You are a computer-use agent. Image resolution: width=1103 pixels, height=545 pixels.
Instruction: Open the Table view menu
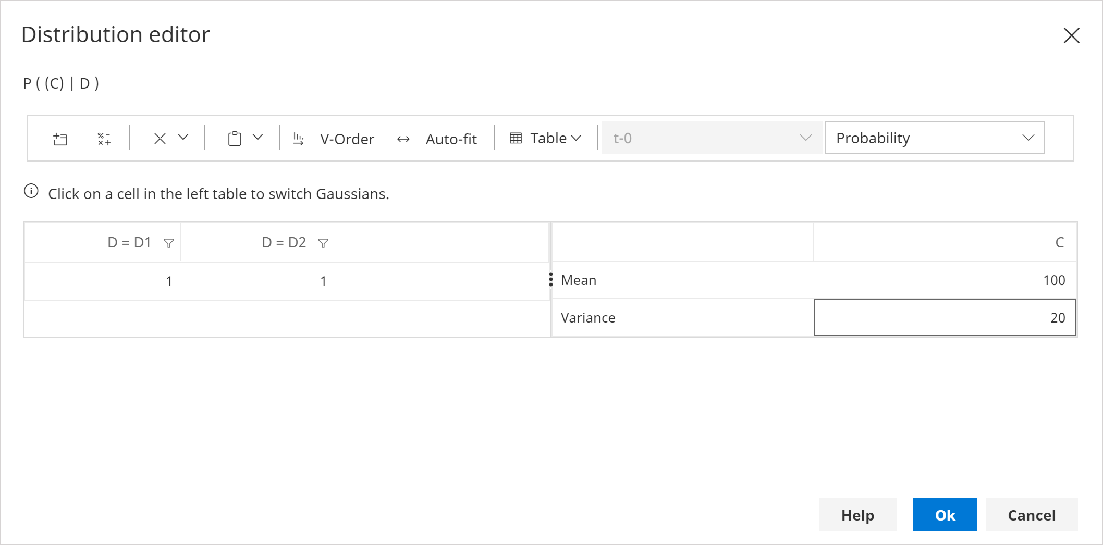click(x=545, y=138)
